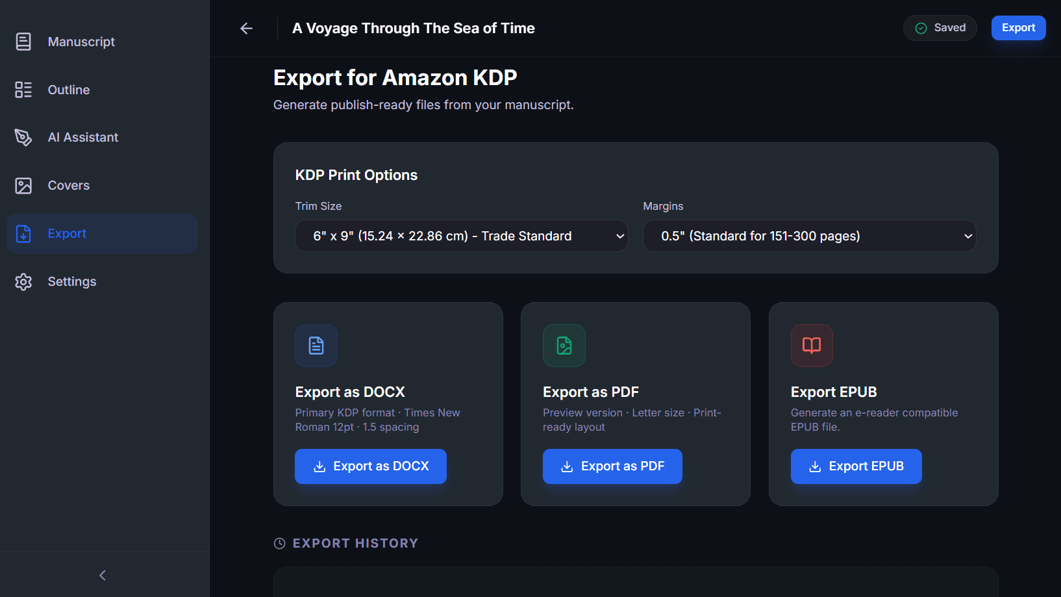
Task: Click the Export as PDF button
Action: [x=612, y=466]
